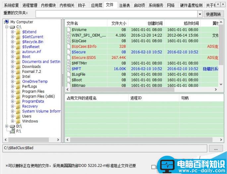Select the System Volume Information entry

(41, 111)
